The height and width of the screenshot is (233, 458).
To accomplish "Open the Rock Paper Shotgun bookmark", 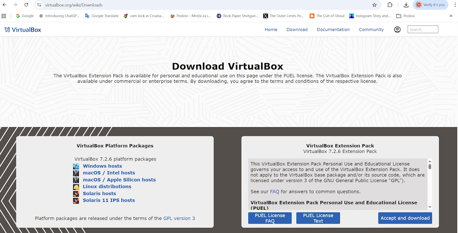I will (238, 16).
